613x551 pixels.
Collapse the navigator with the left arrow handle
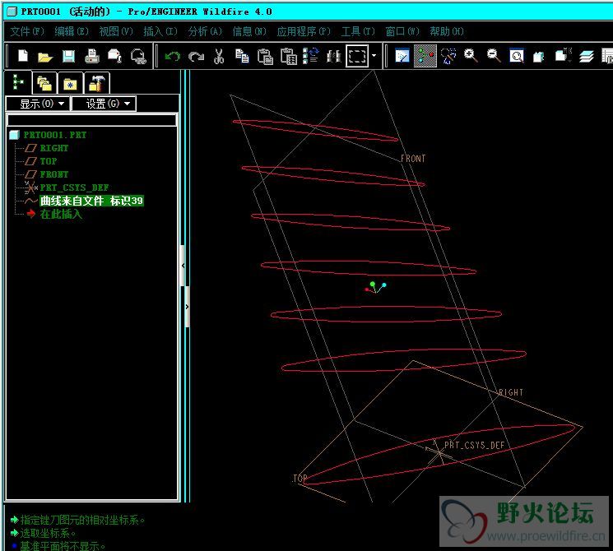click(183, 266)
